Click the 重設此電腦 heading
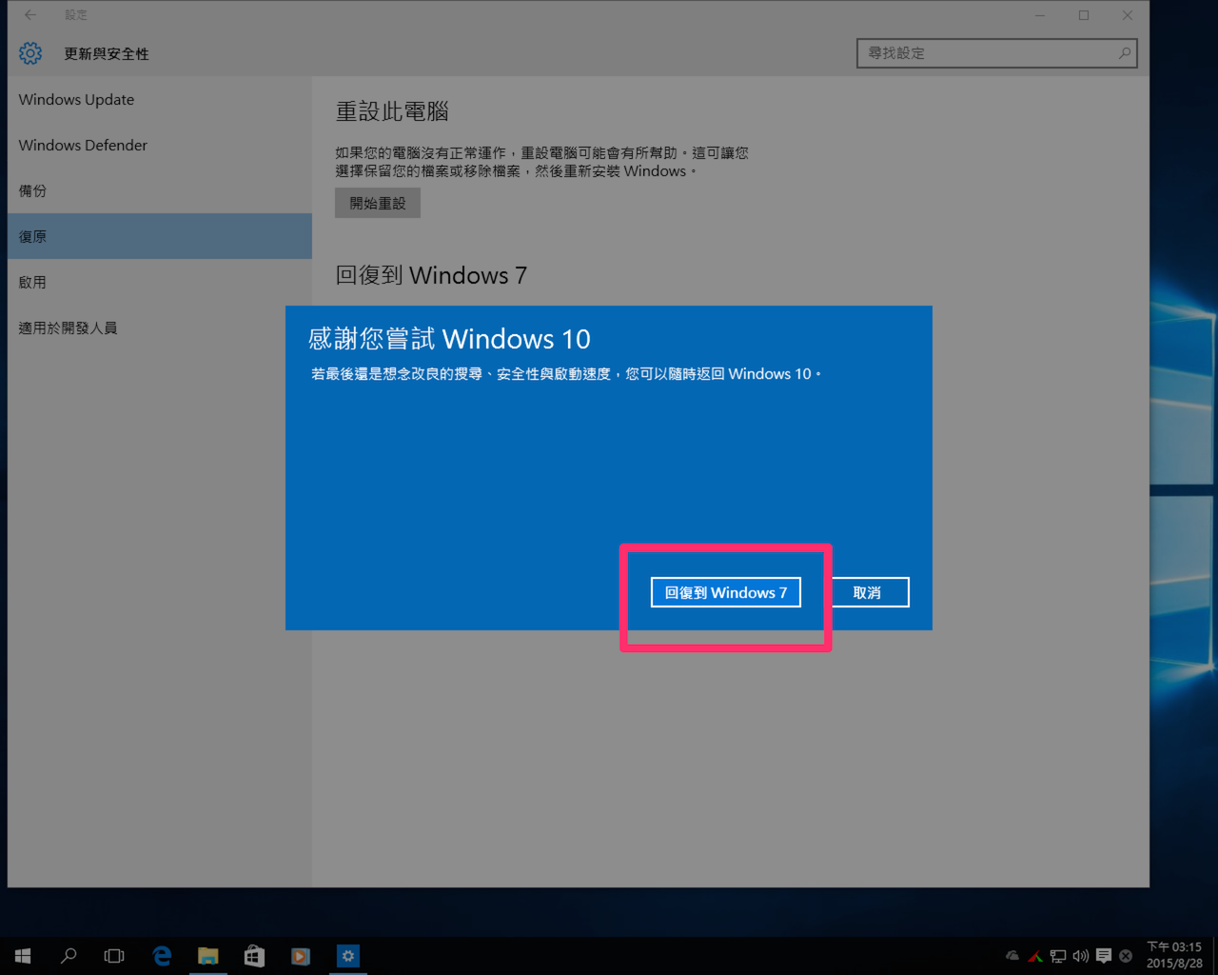Screen dimensions: 1218x975 (392, 111)
